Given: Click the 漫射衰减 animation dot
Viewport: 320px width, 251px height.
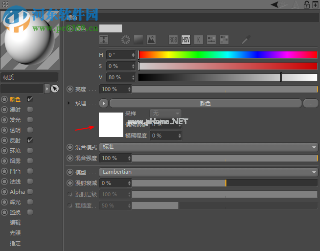Looking at the screenshot, I should coord(70,183).
